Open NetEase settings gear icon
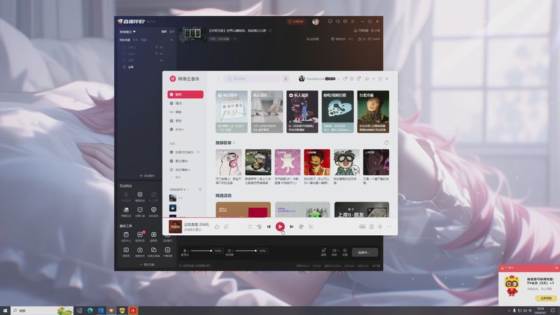Image resolution: width=560 pixels, height=315 pixels. click(352, 78)
